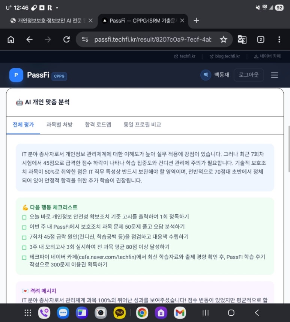Open Chrome from the dock
The height and width of the screenshot is (322, 290).
(142, 313)
